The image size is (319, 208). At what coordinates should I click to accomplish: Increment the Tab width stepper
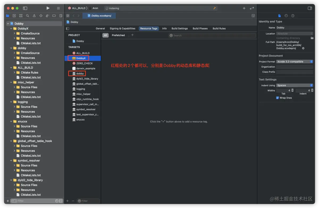292,89
